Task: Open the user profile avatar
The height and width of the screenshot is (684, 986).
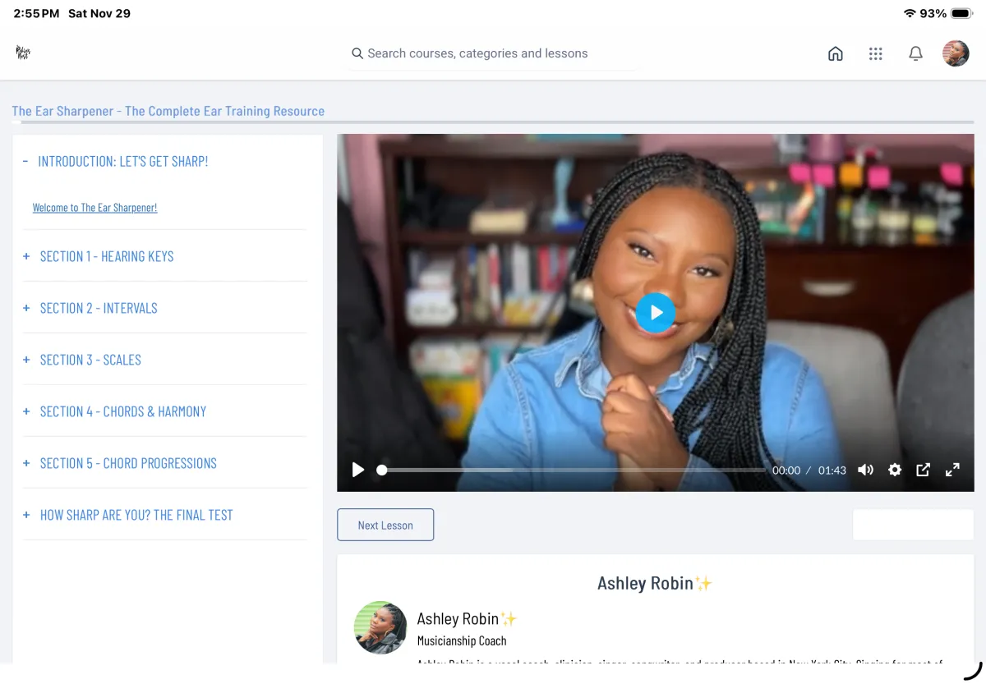Action: 956,53
